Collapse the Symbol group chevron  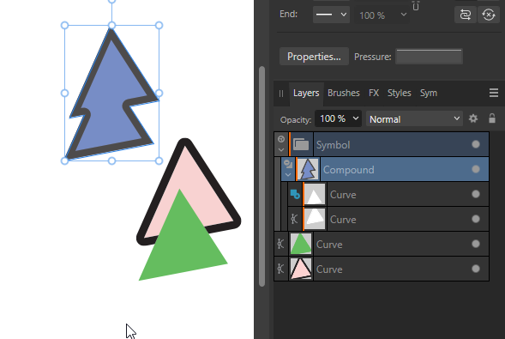tap(281, 150)
